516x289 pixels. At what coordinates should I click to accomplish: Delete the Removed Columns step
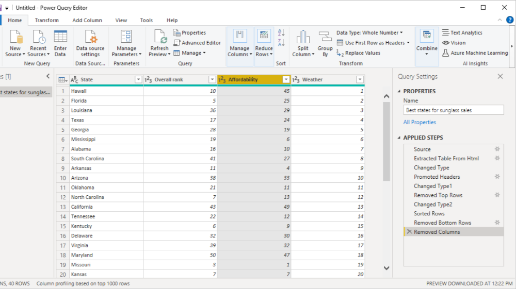click(409, 232)
